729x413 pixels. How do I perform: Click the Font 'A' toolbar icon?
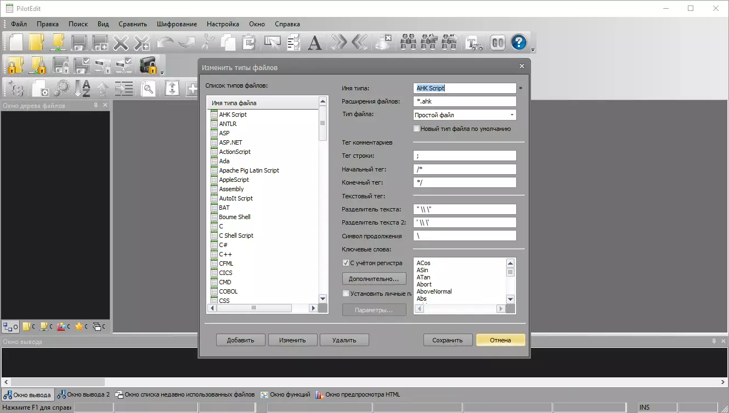click(x=314, y=42)
